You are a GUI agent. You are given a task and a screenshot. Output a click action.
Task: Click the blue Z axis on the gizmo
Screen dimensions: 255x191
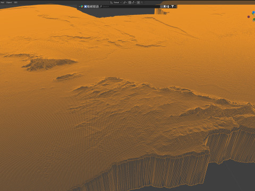click(253, 13)
